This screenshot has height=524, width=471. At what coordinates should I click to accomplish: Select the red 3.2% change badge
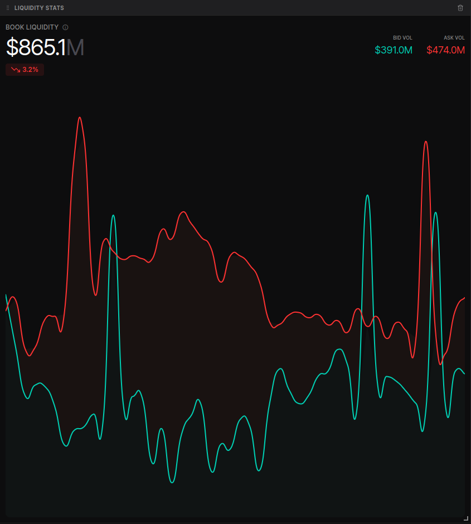[x=25, y=70]
